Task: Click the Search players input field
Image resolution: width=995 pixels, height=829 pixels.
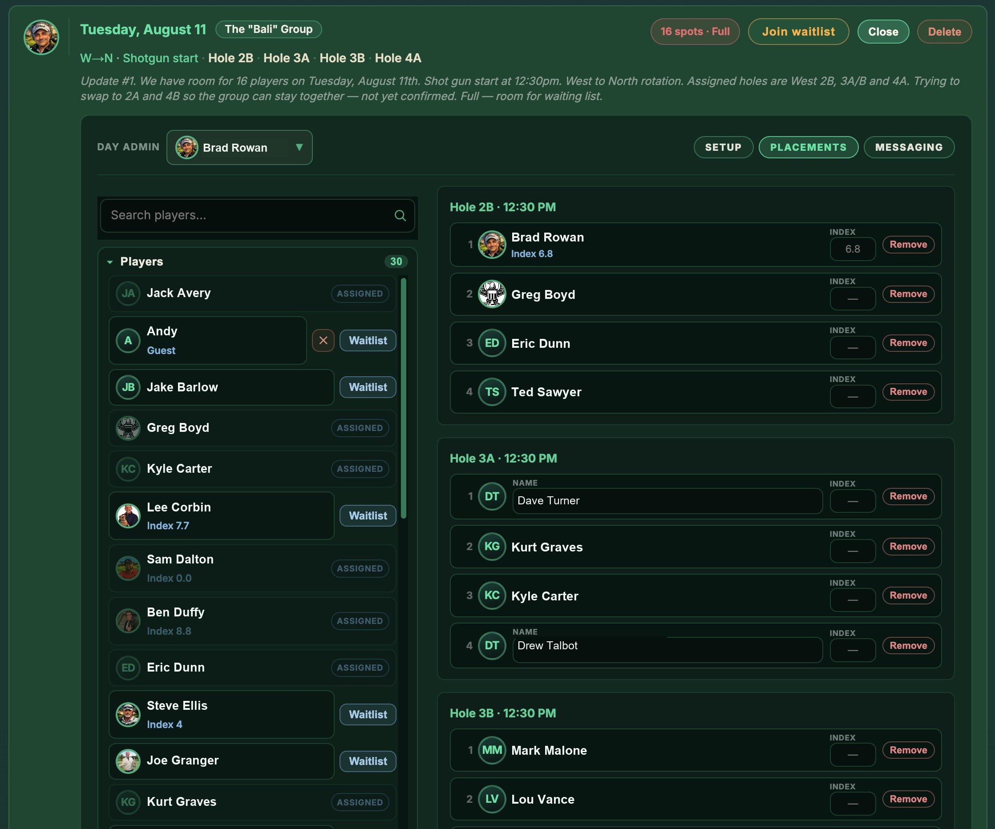Action: click(257, 215)
